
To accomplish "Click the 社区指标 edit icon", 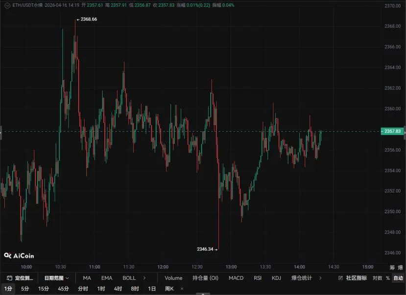I will coord(340,278).
